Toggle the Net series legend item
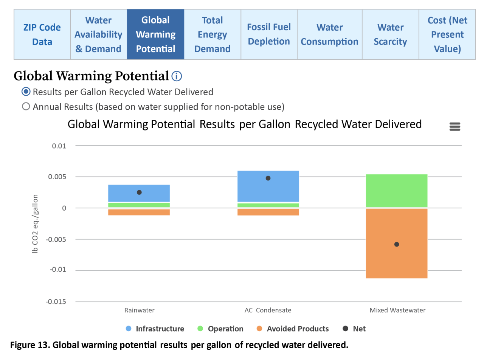The width and height of the screenshot is (484, 363). [x=354, y=329]
